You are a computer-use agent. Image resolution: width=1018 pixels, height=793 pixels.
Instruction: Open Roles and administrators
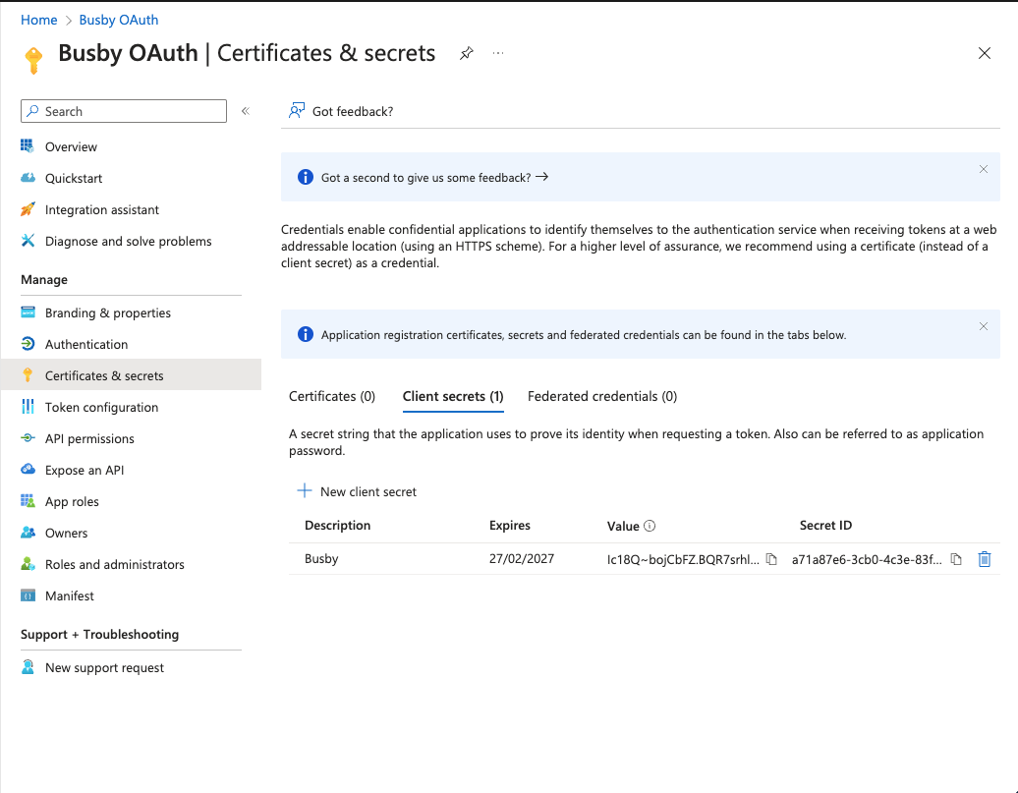pyautogui.click(x=115, y=564)
